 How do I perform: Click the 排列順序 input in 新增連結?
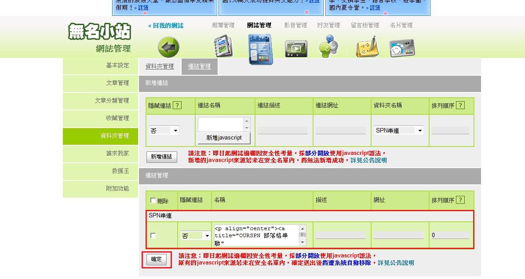pos(451,131)
